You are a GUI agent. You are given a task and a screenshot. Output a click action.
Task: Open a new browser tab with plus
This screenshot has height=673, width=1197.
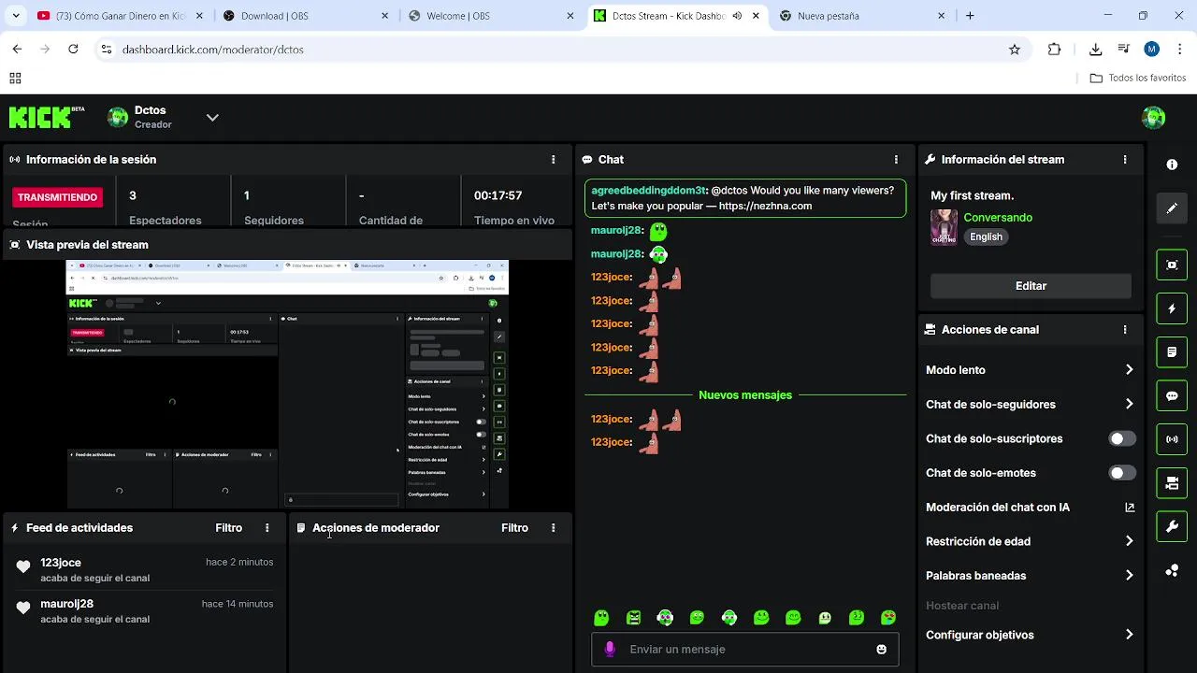click(970, 16)
